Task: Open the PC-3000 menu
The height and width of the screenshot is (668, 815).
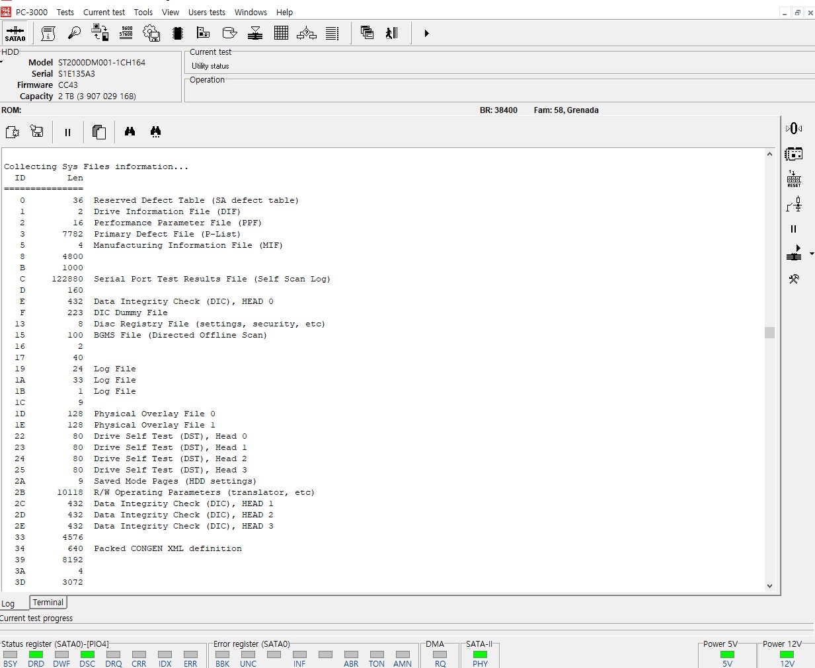Action: (x=32, y=12)
